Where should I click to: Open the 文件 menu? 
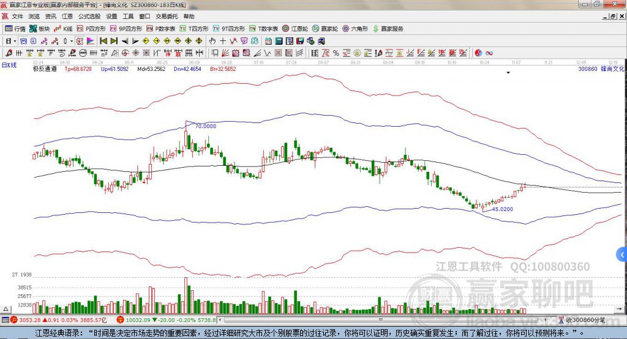pyautogui.click(x=18, y=17)
